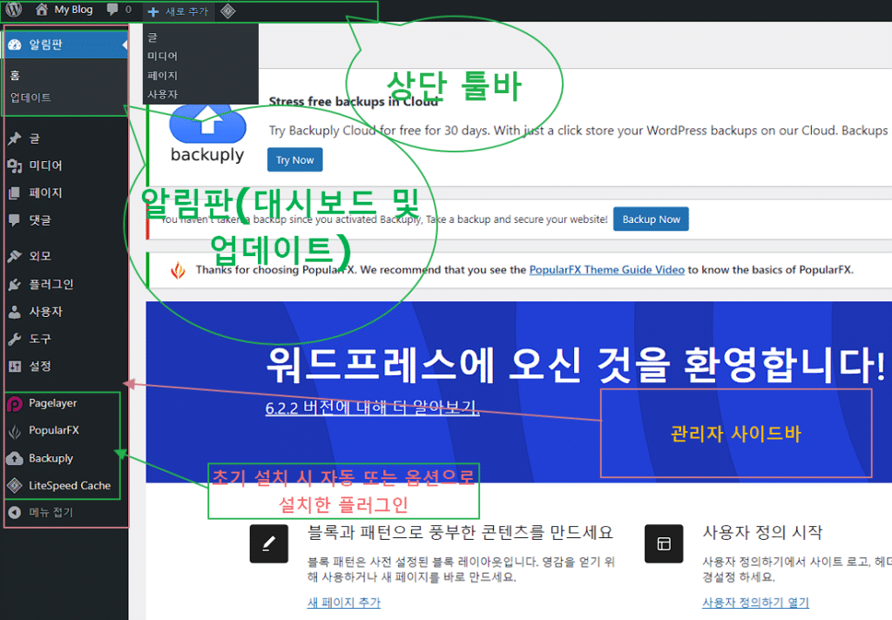Open 업데이트 submenu under 알림판
The width and height of the screenshot is (892, 620).
(30, 98)
